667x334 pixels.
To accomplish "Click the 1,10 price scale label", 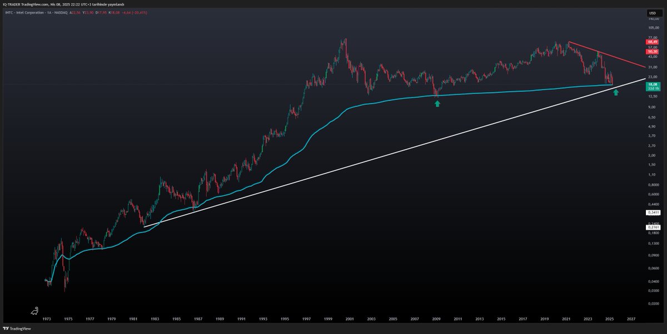I will (651, 175).
